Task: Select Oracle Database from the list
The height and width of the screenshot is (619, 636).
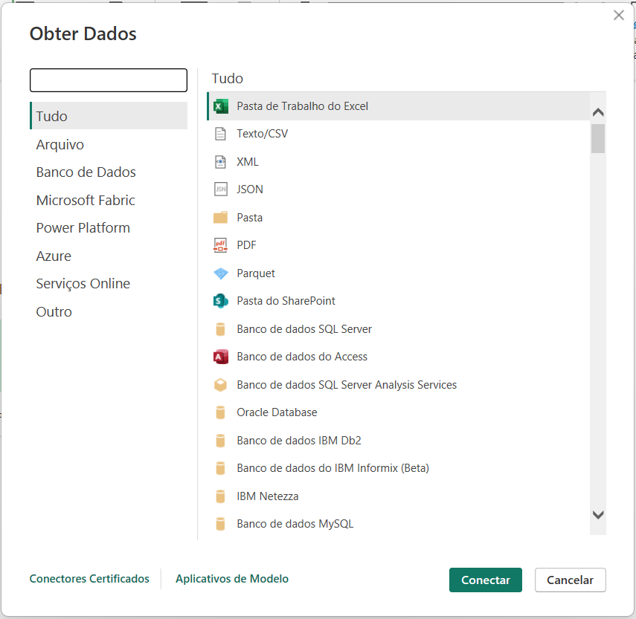Action: pyautogui.click(x=277, y=412)
